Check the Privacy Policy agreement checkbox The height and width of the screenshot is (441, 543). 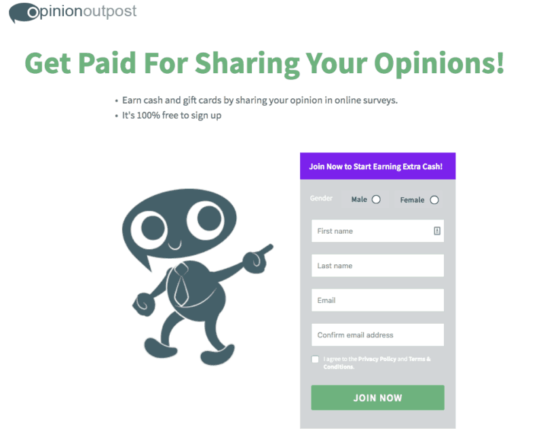pos(315,359)
